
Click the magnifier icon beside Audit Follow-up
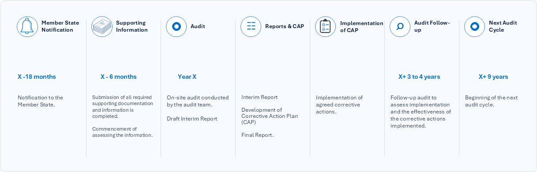(400, 26)
